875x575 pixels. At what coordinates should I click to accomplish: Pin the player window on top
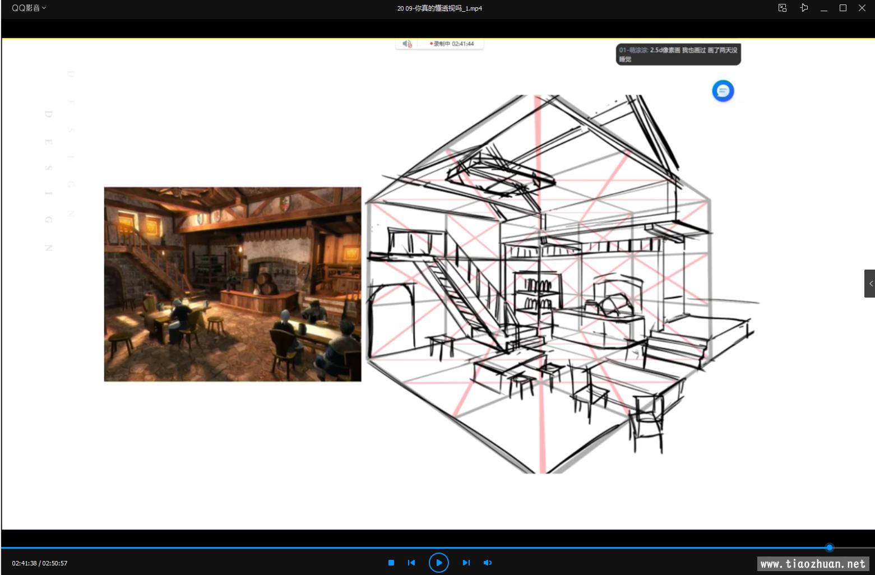[804, 8]
